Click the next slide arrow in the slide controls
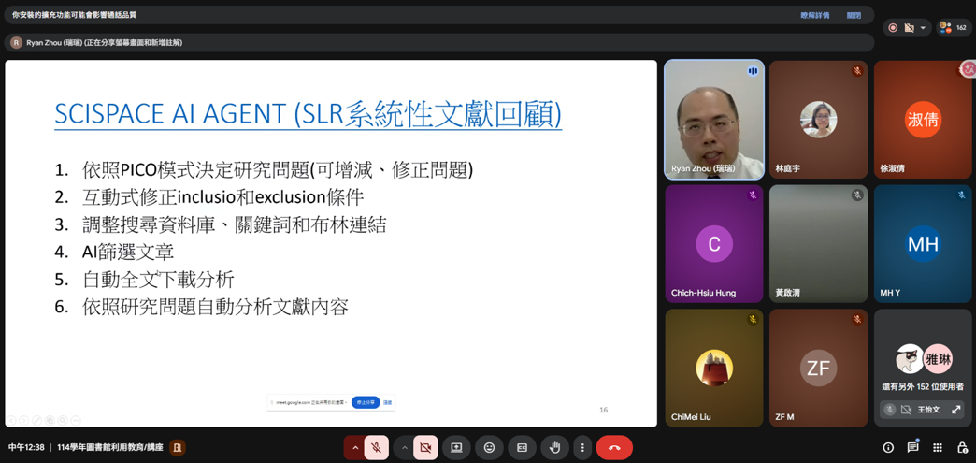Screen dimensions: 976x463 click(x=23, y=420)
